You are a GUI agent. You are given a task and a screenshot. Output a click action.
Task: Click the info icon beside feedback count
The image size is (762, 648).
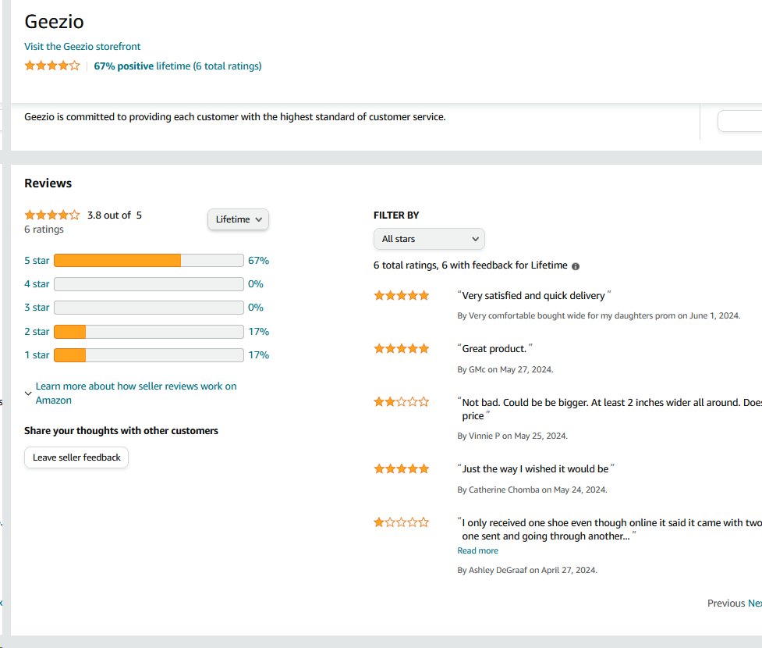pyautogui.click(x=576, y=266)
